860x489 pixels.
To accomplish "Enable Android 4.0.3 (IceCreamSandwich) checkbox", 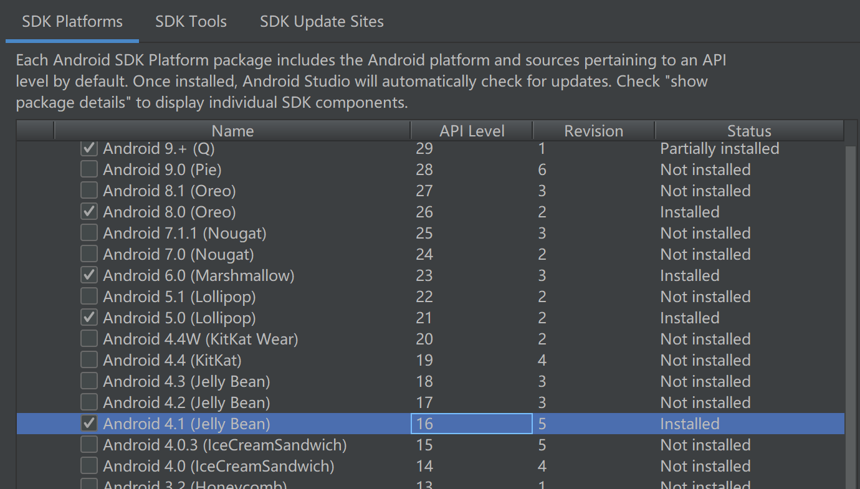I will point(89,445).
